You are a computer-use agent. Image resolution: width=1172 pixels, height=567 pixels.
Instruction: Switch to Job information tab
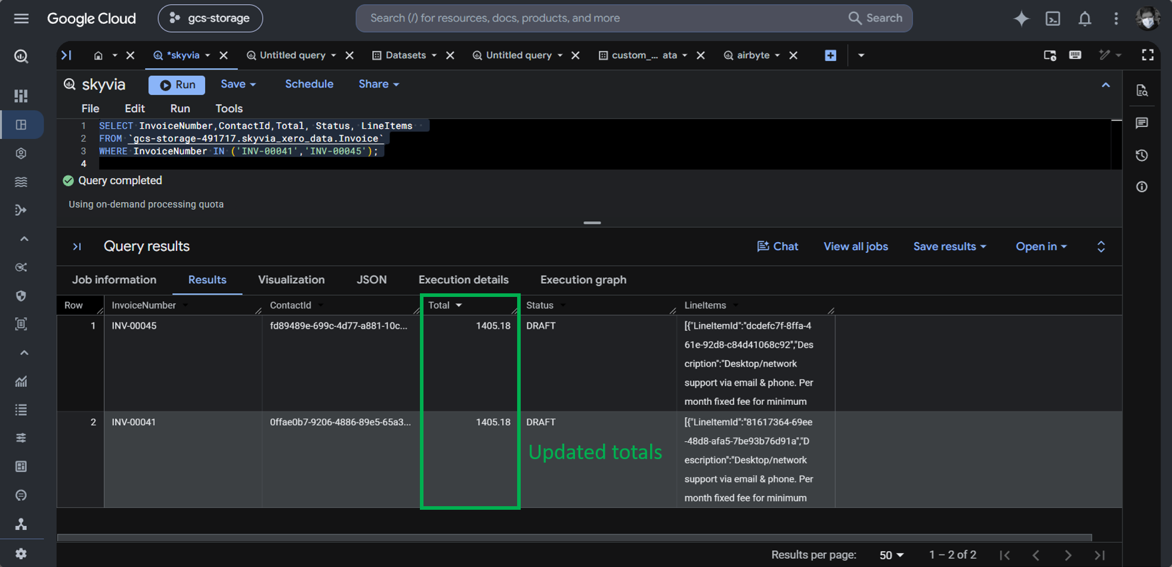click(114, 280)
